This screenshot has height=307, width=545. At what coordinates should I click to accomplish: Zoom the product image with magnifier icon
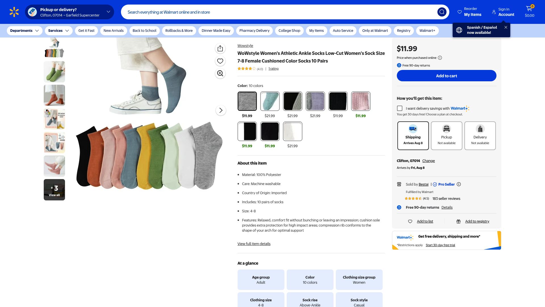220,73
